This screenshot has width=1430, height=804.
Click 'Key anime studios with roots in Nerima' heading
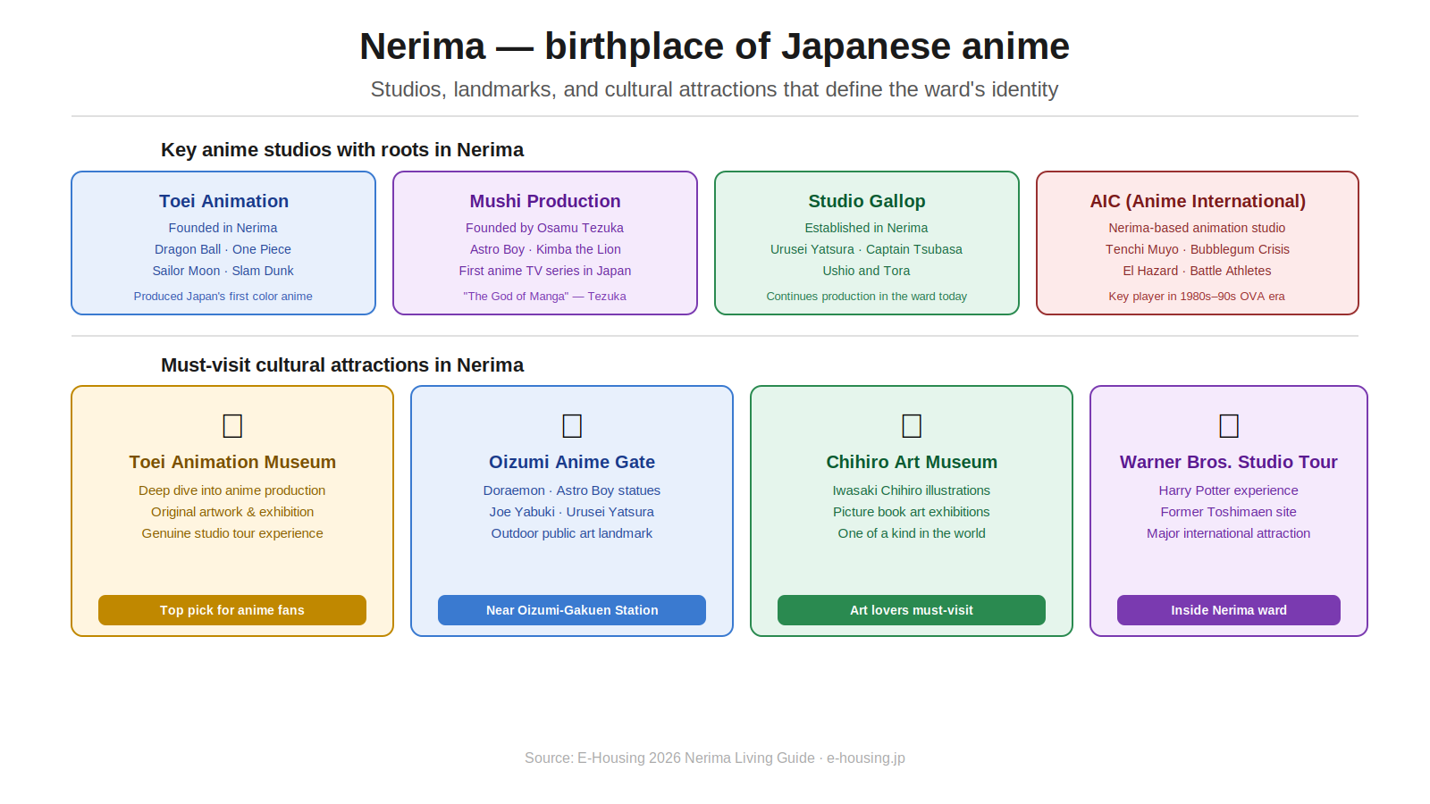[342, 150]
